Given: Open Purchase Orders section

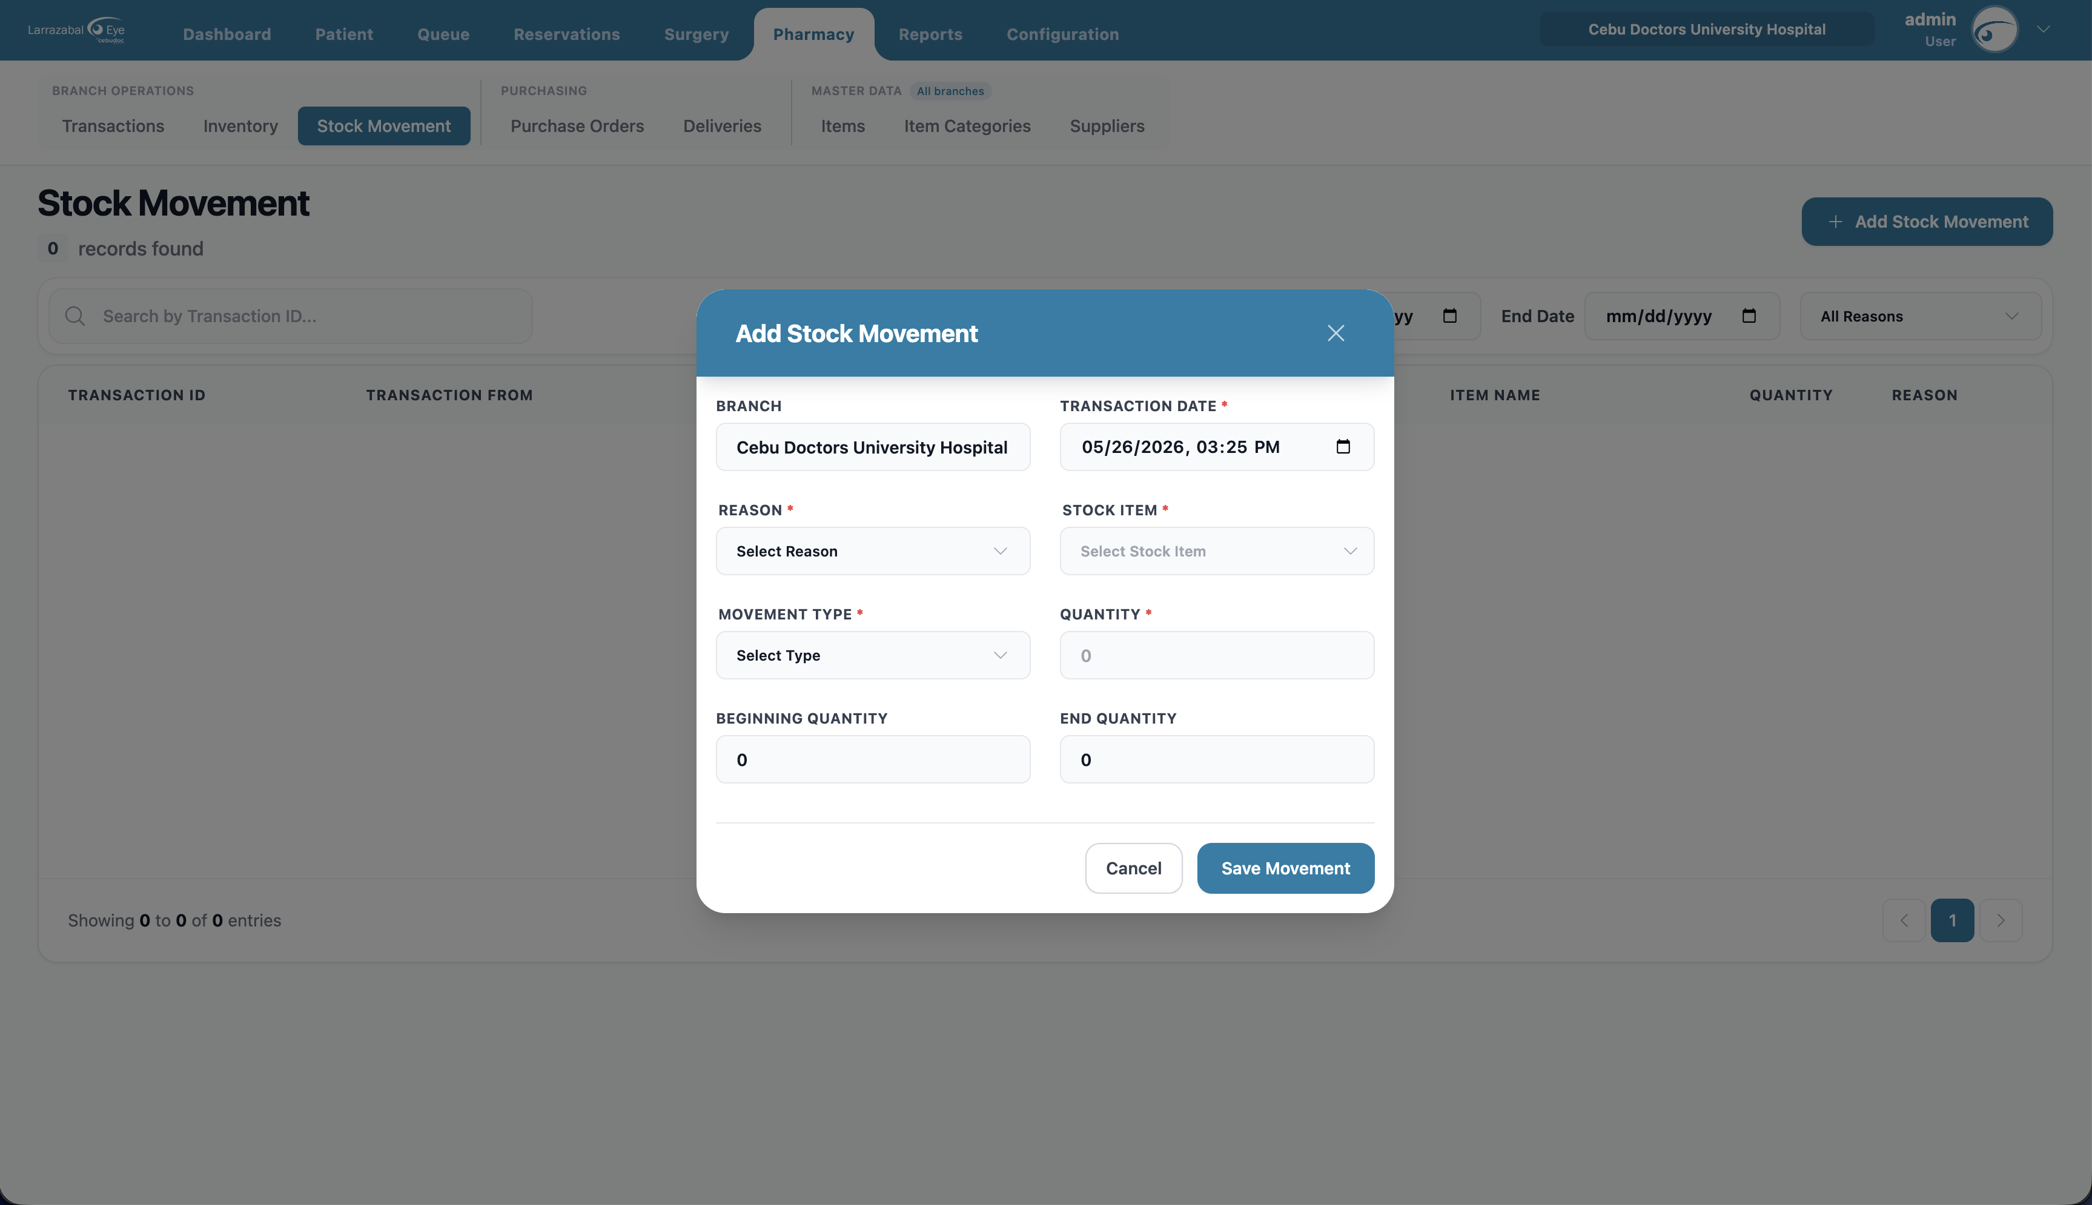Looking at the screenshot, I should (x=577, y=126).
